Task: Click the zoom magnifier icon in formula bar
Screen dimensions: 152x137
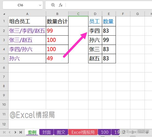Action: pyautogui.click(x=53, y=5)
